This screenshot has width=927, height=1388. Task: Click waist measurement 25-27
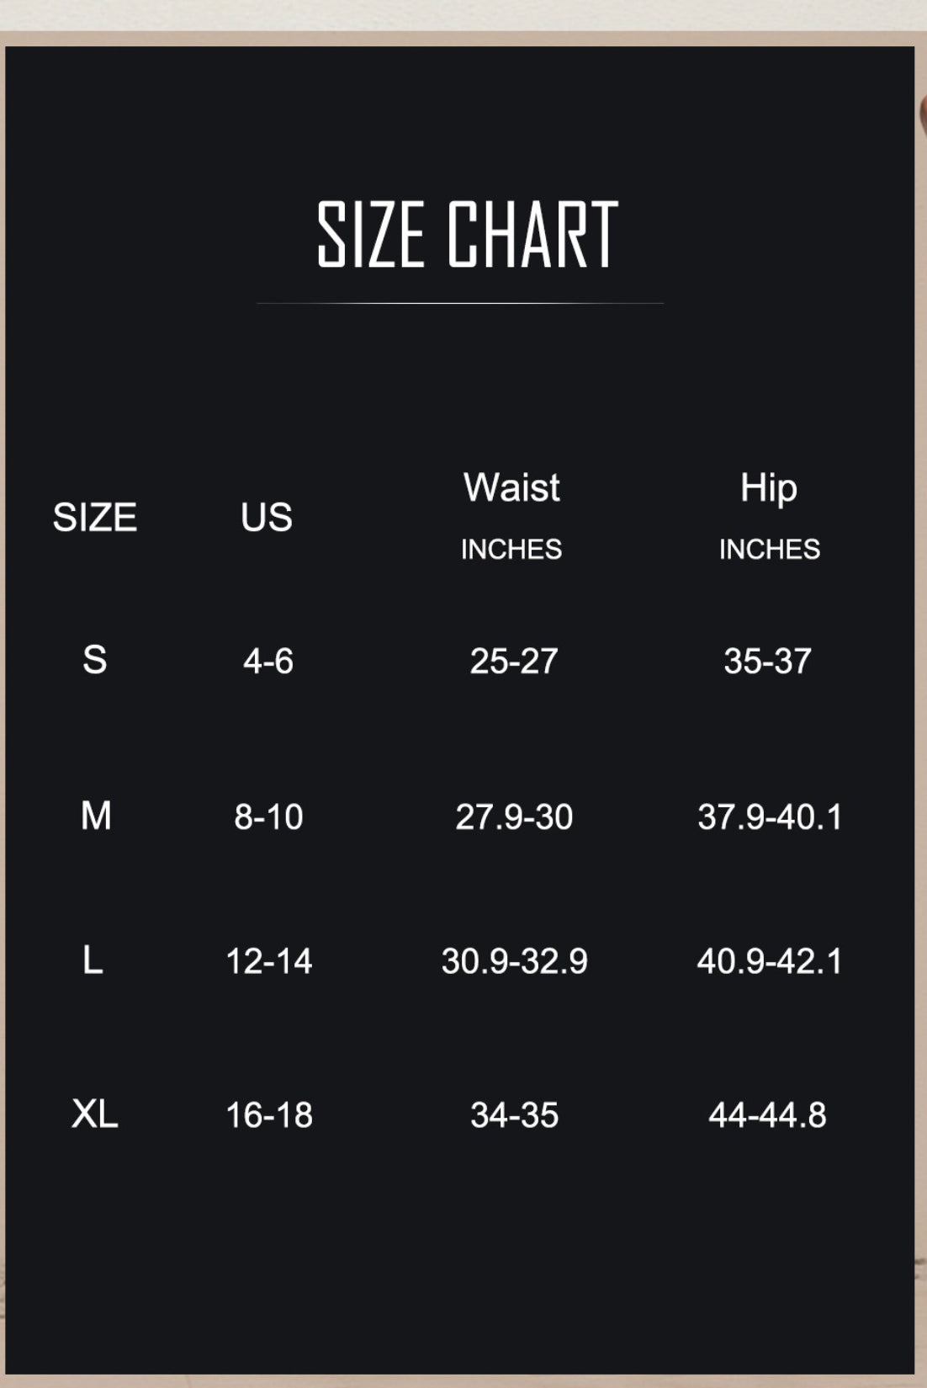(x=514, y=662)
